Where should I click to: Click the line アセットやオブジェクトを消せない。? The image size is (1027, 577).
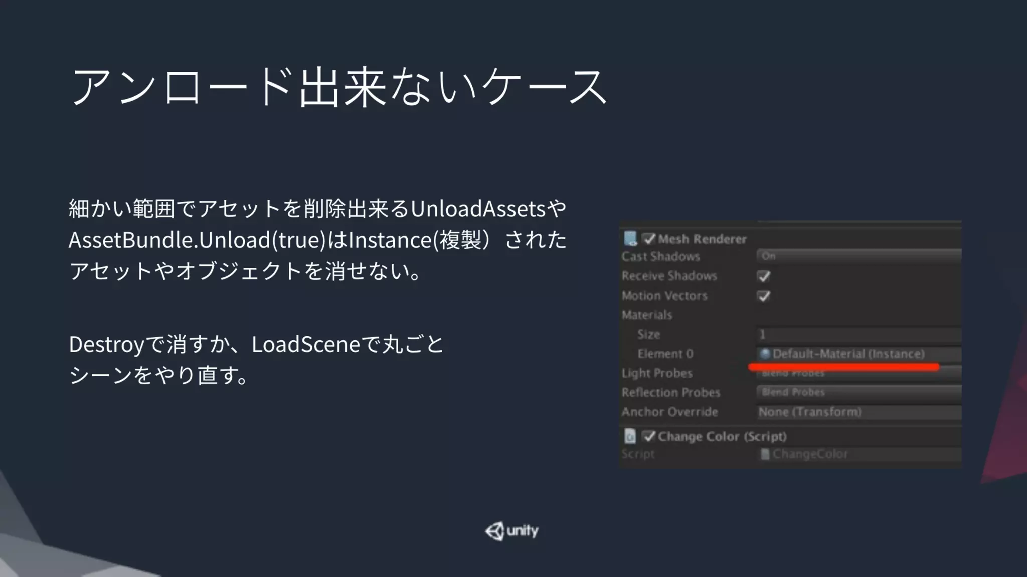(x=246, y=271)
